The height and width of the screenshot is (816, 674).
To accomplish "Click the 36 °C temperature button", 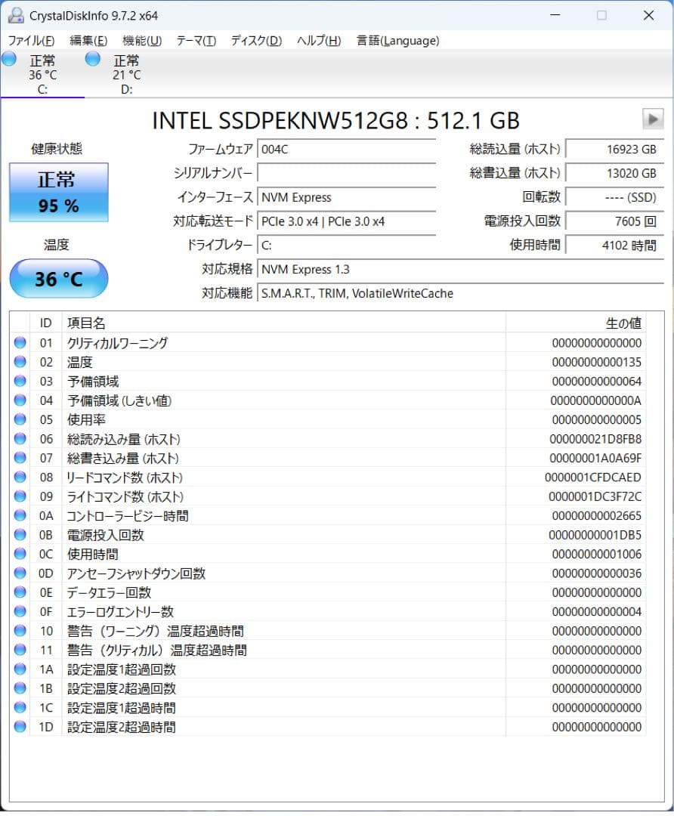I will 59,278.
